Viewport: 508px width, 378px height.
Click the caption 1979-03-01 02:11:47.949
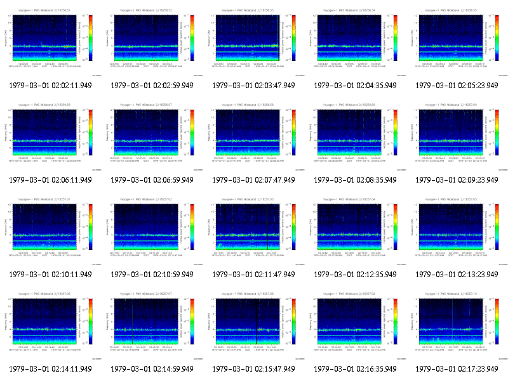253,275
